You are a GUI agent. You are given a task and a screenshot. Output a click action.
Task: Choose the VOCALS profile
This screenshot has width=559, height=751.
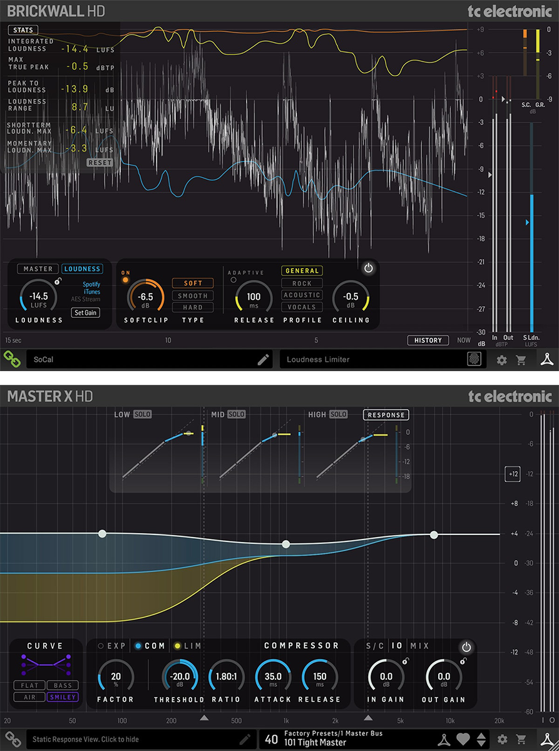pyautogui.click(x=302, y=307)
